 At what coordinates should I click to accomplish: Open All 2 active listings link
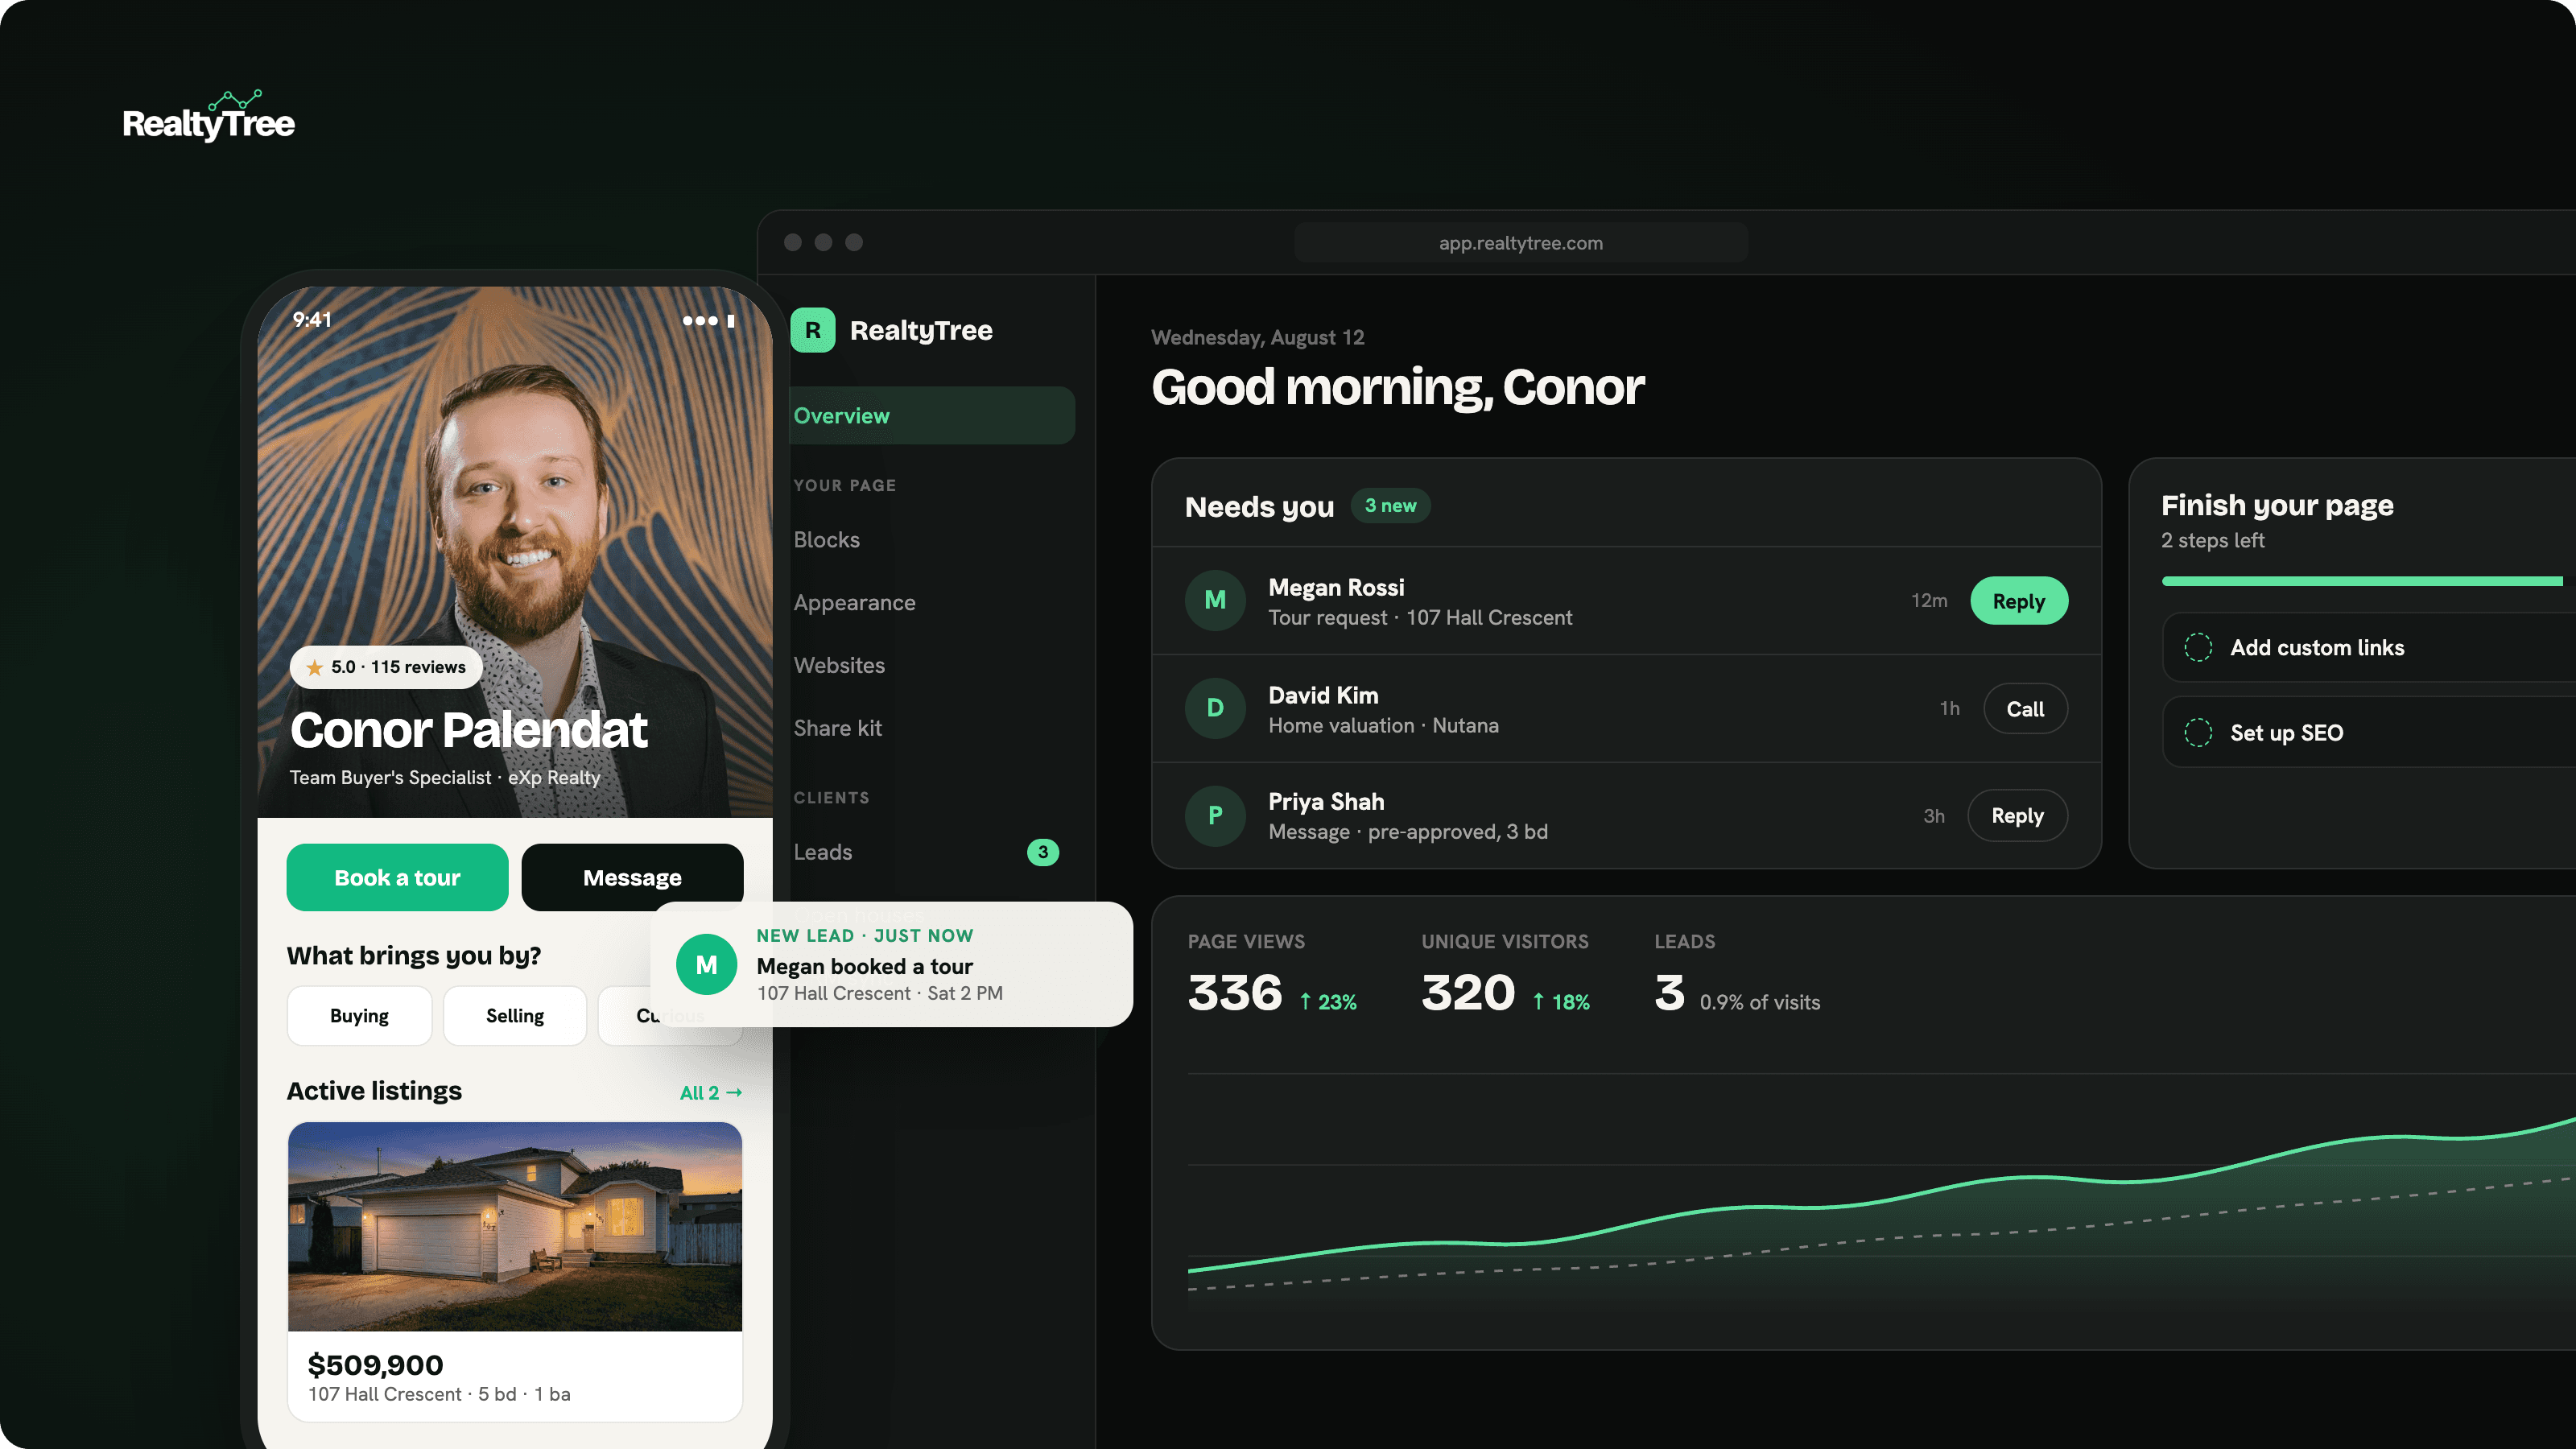(711, 1092)
